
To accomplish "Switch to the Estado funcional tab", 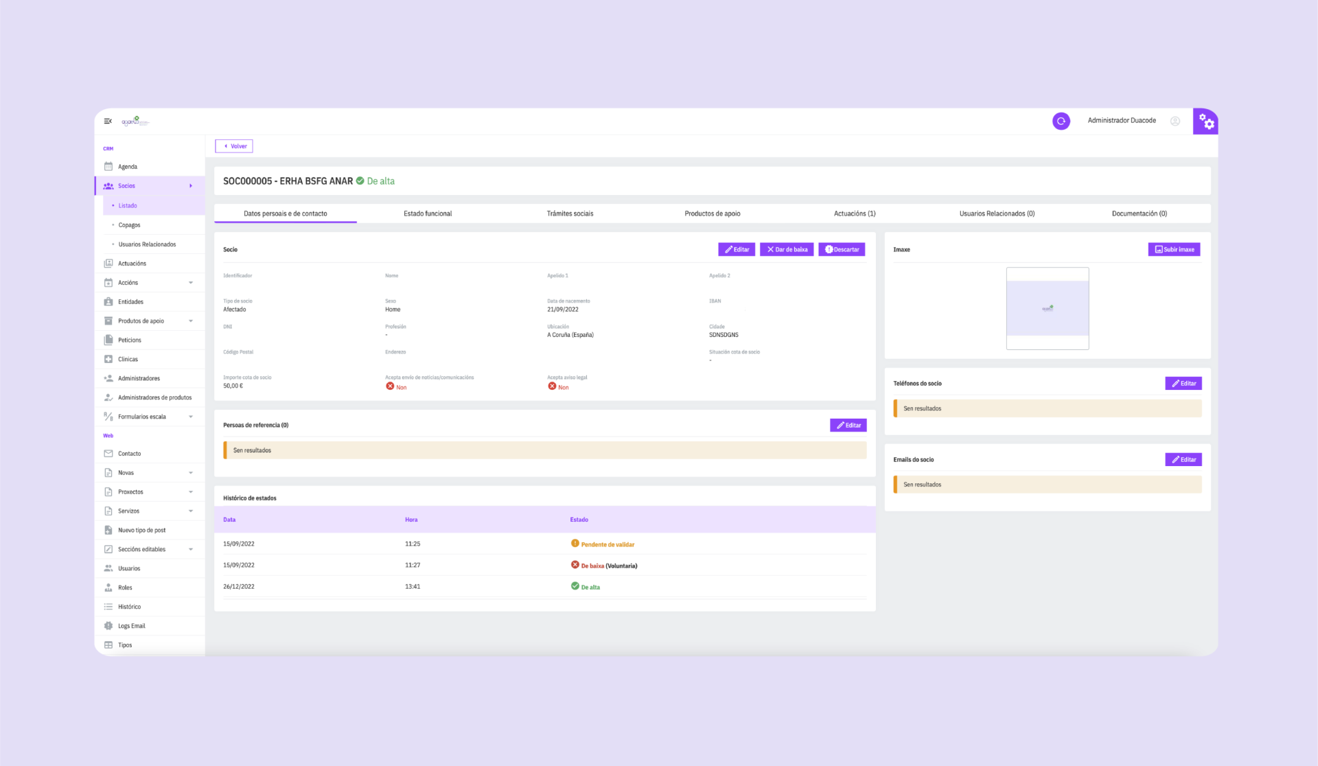I will (x=427, y=213).
